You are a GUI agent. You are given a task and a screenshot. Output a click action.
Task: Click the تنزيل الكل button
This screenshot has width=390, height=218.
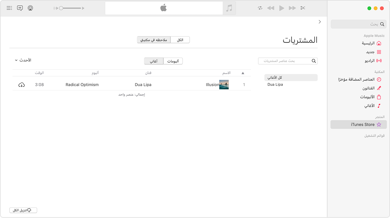tap(23, 210)
